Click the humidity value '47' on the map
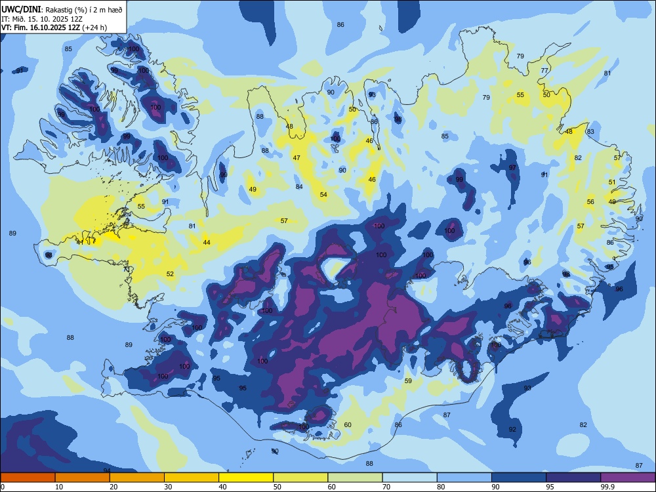656x492 pixels. click(297, 157)
